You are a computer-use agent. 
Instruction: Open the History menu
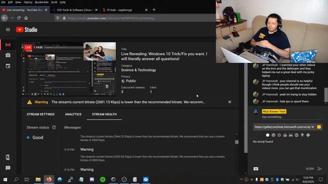tap(28, 2)
